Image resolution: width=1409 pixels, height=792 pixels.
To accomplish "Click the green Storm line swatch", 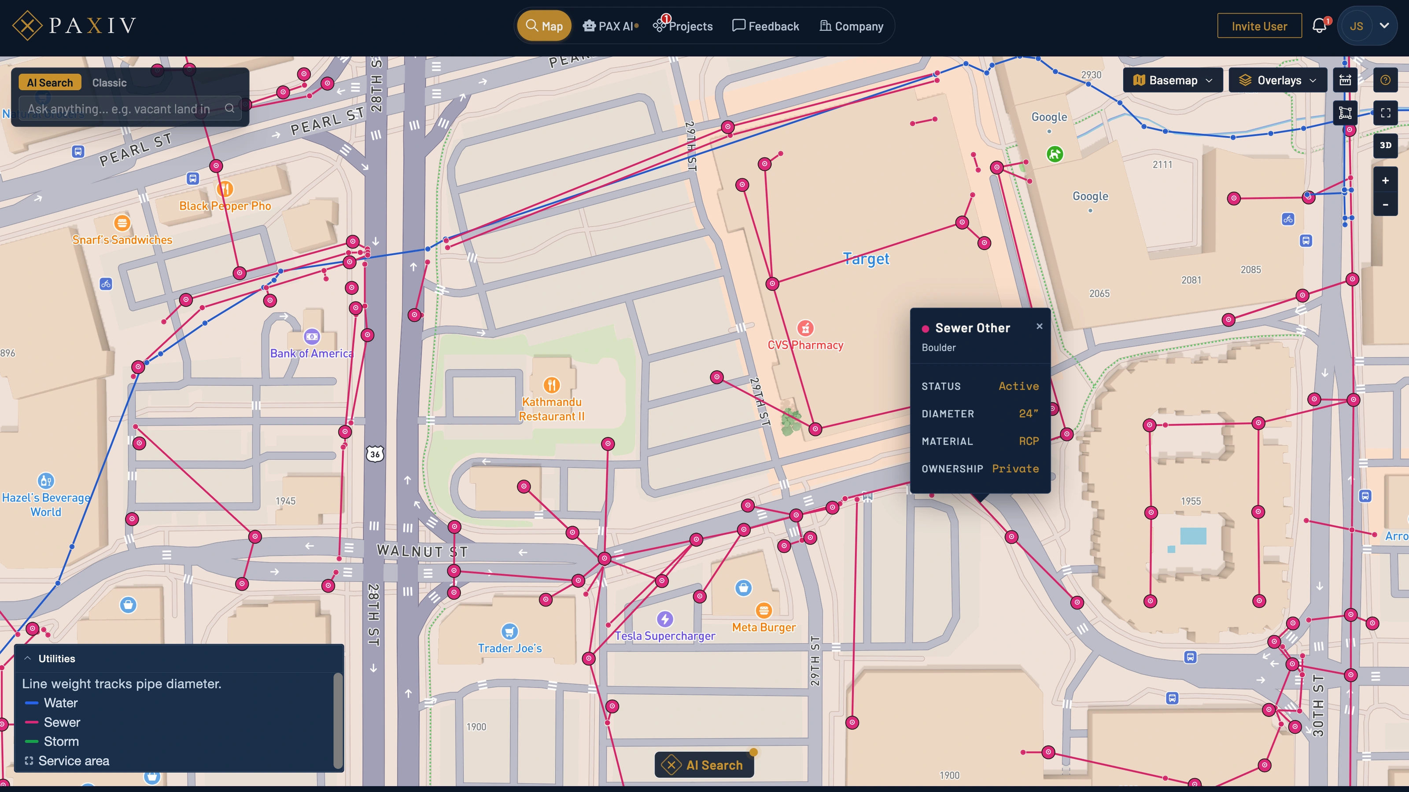I will pyautogui.click(x=32, y=741).
